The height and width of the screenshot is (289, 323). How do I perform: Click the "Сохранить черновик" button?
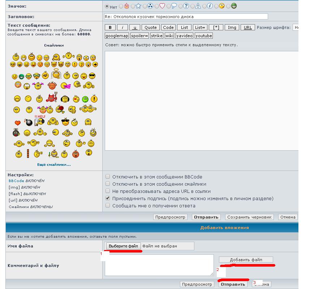pos(249,217)
